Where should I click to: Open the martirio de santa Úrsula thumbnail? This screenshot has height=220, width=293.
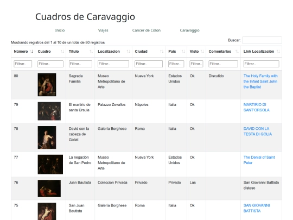49,111
